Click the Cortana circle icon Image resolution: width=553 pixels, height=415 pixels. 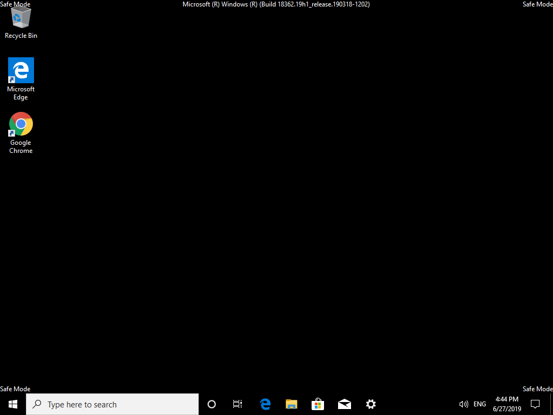(x=211, y=404)
